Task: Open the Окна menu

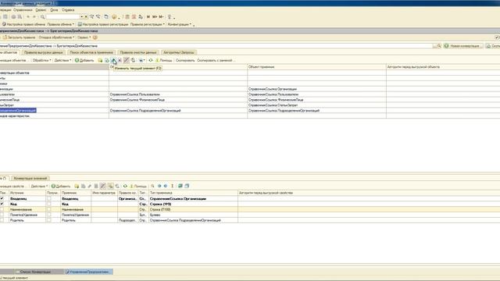Action: pos(54,10)
